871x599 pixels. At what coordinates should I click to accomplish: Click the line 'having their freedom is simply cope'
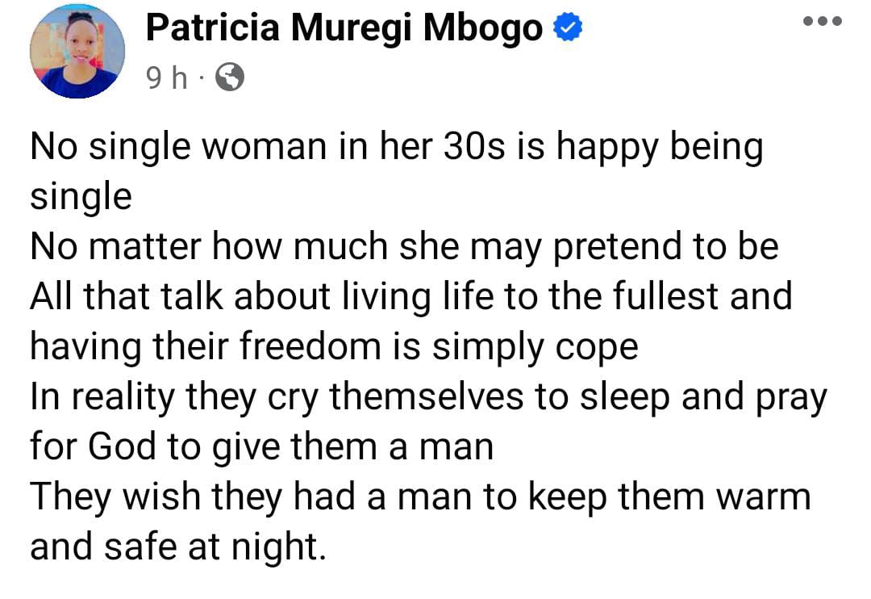(x=334, y=348)
